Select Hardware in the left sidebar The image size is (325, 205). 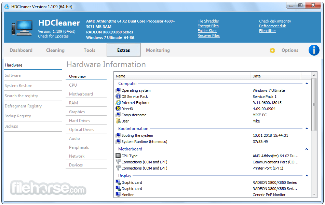(x=33, y=65)
